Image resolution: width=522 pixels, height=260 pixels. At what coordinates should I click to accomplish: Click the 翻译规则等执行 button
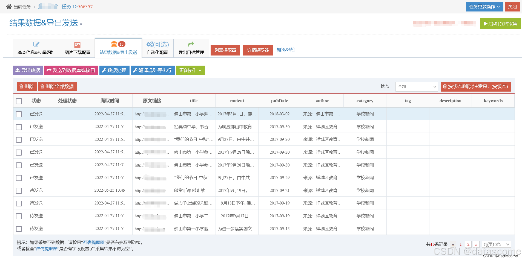click(x=153, y=70)
